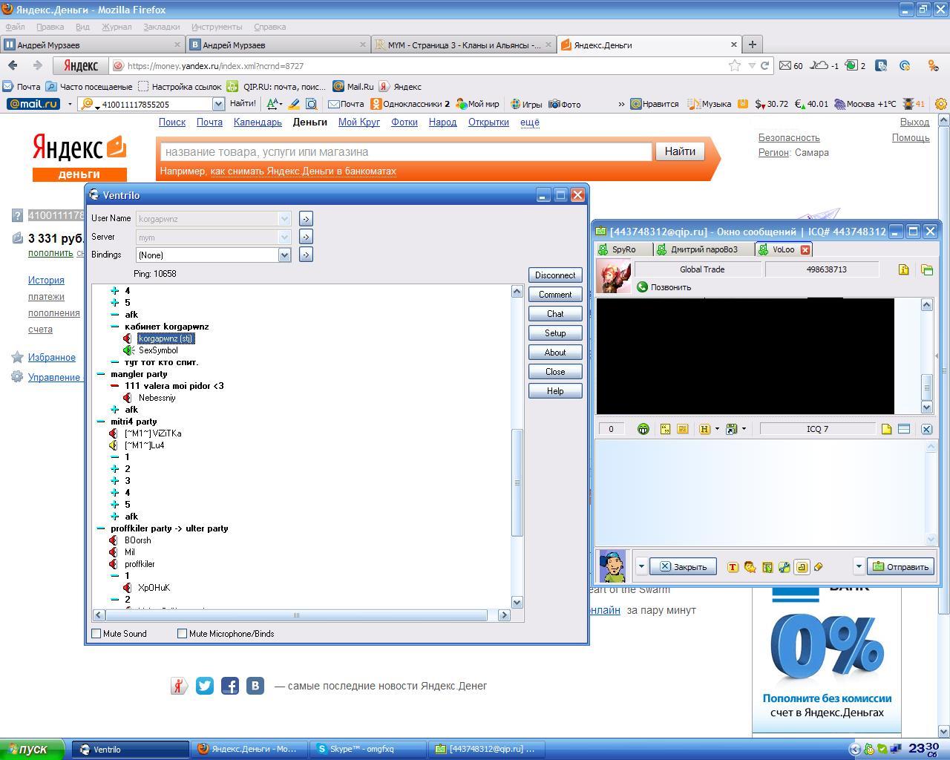Click speaker icon next to SexSymbol
Screen dimensions: 950x760
pyautogui.click(x=128, y=350)
